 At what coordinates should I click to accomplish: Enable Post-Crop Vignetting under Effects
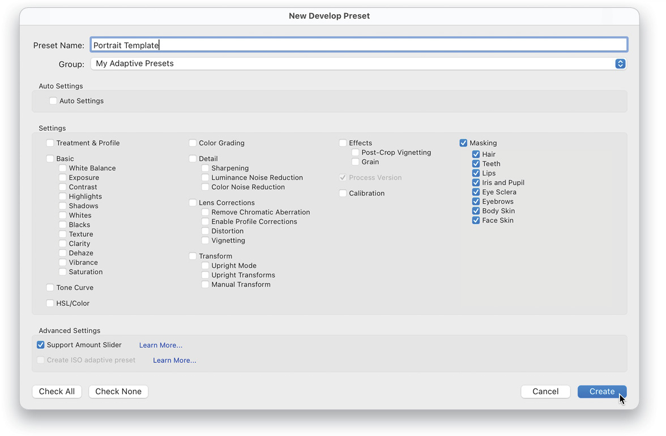356,153
